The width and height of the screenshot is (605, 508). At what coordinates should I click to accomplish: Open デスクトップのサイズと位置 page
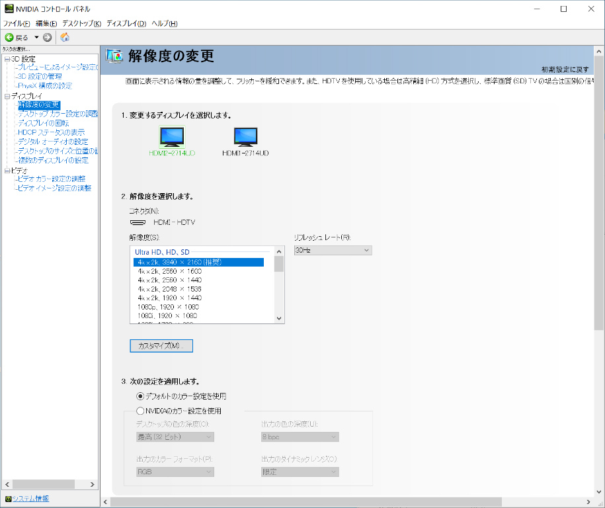click(58, 151)
